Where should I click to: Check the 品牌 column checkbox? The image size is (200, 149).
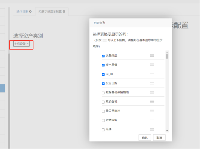103,130
